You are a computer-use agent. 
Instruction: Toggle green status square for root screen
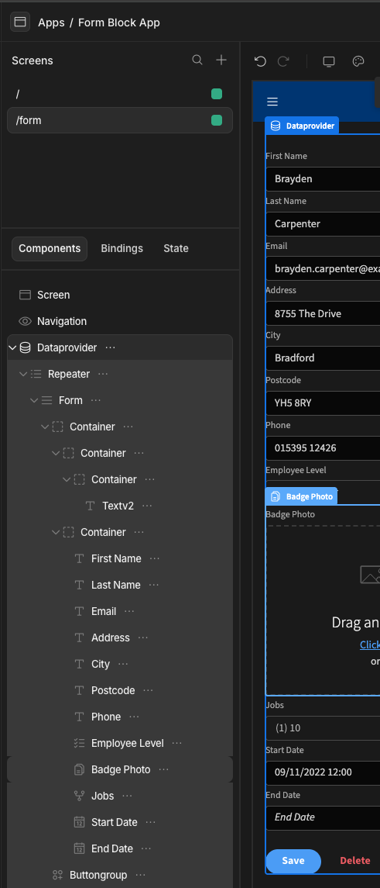(217, 94)
